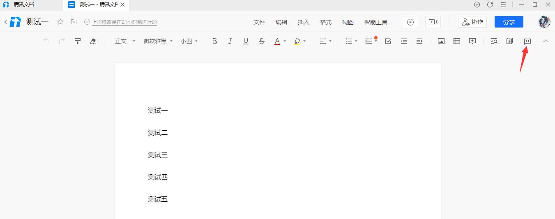Decrease the paragraph indent
This screenshot has height=219, width=555.
[404, 41]
